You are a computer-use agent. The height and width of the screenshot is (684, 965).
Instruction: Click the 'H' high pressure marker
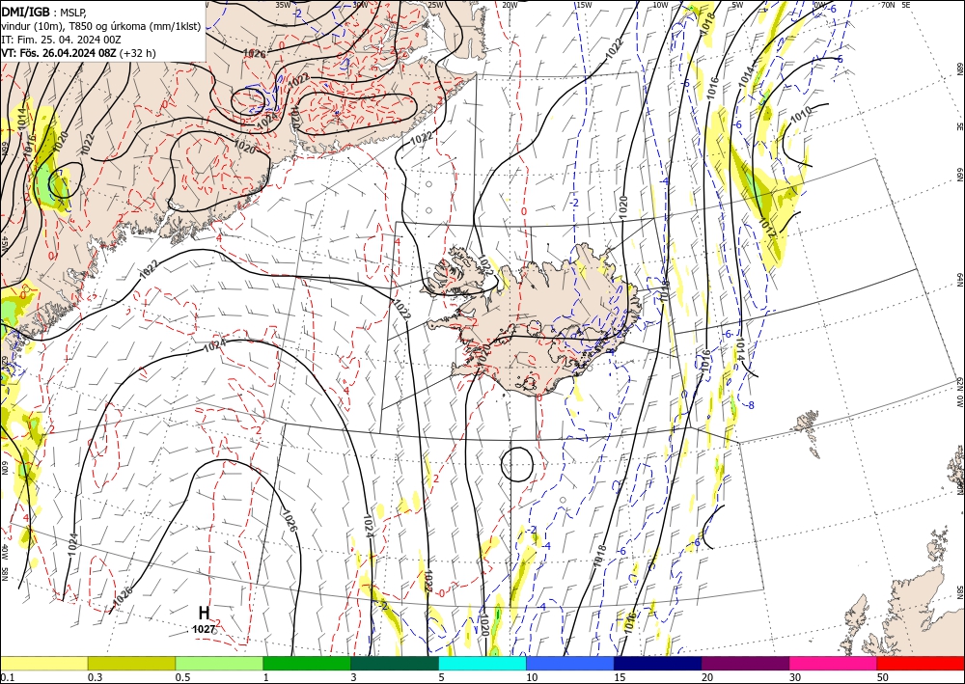(204, 613)
